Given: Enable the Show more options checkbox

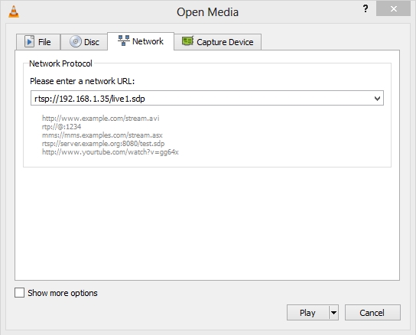Looking at the screenshot, I should (x=19, y=293).
